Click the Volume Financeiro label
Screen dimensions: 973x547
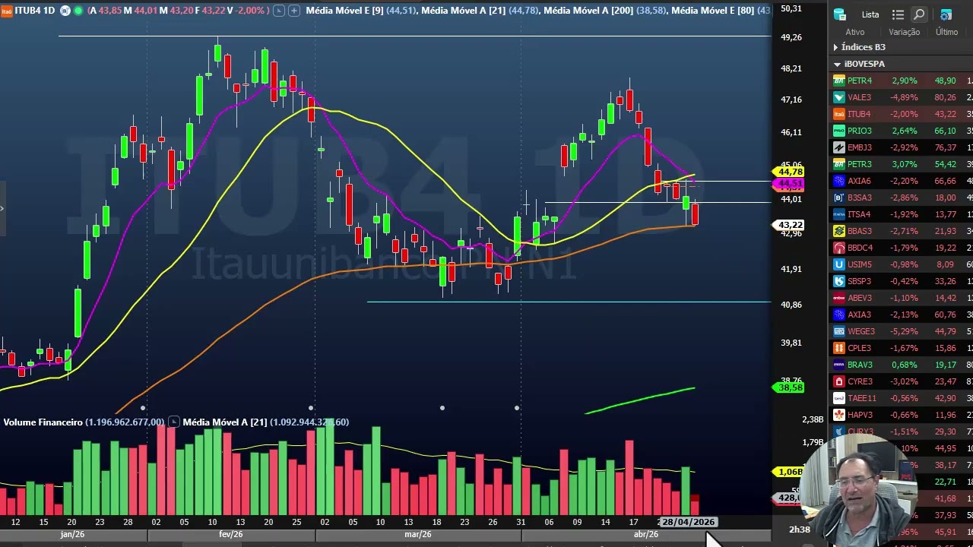pos(43,422)
